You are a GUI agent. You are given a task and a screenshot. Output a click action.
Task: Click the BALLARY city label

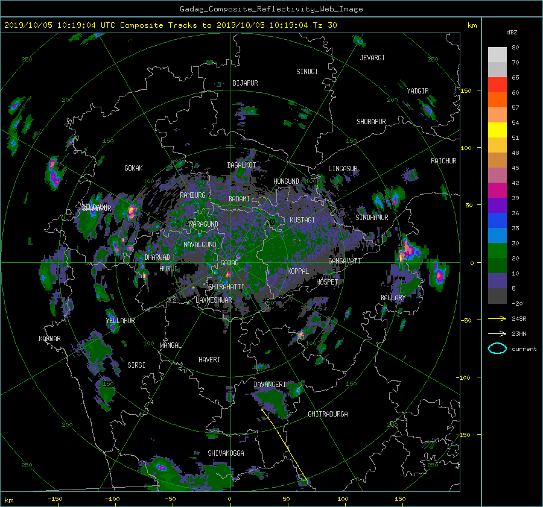[x=393, y=298]
